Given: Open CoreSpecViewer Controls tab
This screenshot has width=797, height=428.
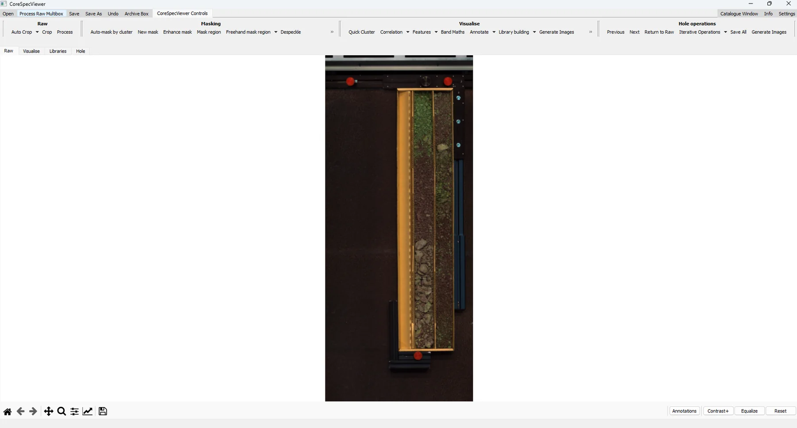Looking at the screenshot, I should click(x=182, y=13).
